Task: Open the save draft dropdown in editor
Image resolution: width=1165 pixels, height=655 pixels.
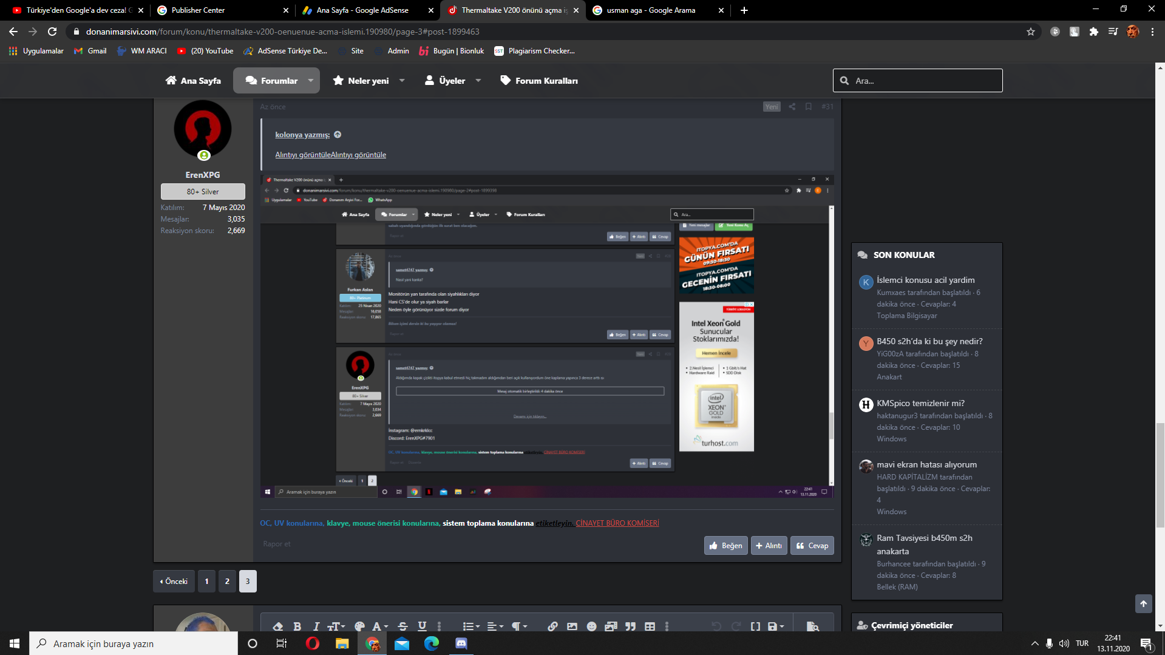Action: [x=776, y=626]
